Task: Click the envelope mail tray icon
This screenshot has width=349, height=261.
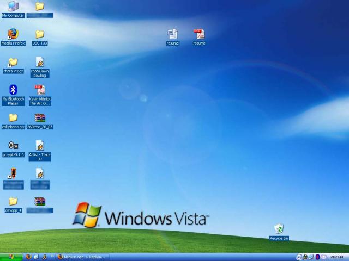Action: [323, 257]
